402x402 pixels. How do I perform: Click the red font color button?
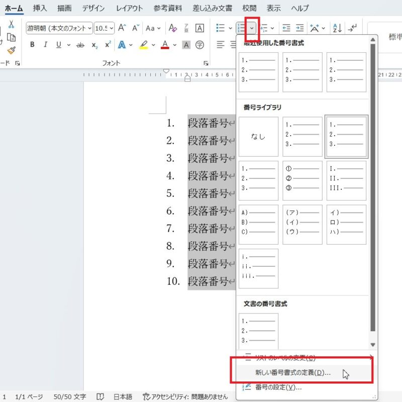tap(165, 45)
